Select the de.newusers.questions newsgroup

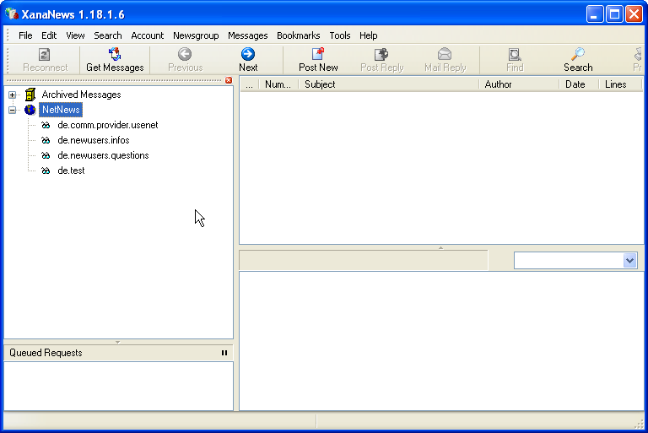103,155
